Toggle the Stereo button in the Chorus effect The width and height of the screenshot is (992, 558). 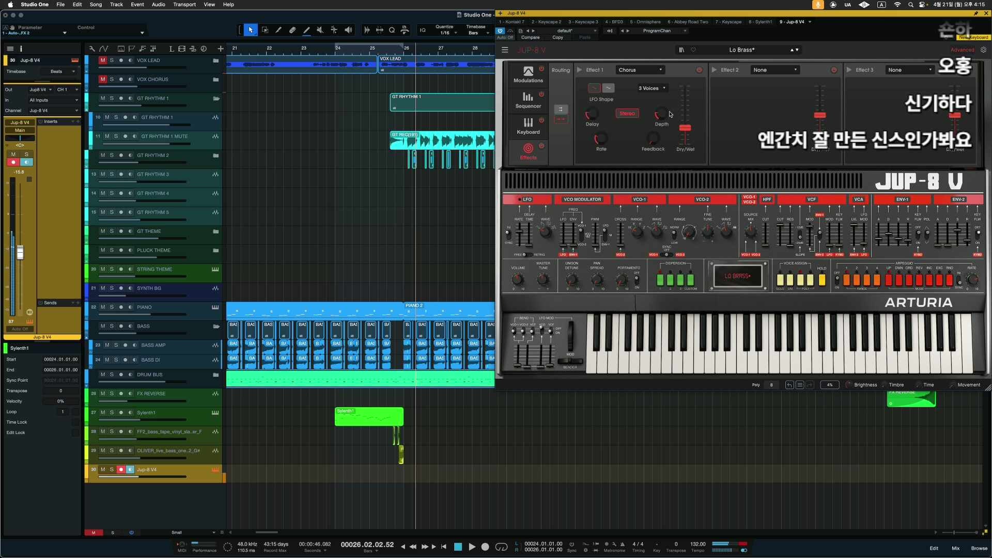point(627,113)
